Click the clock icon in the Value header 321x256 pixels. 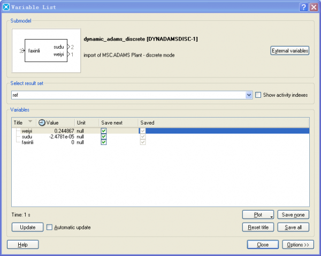[x=42, y=122]
